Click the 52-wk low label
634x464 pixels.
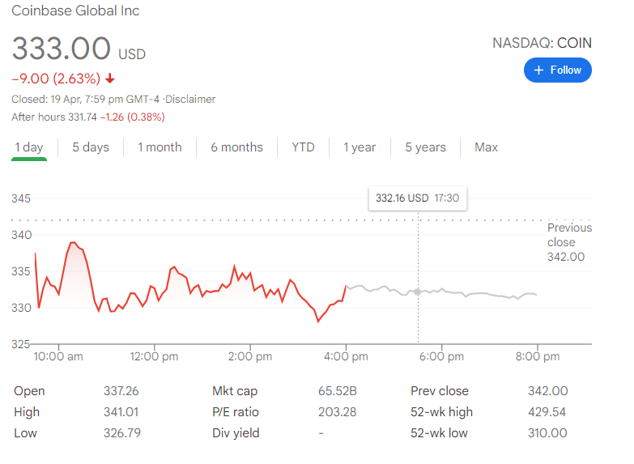[x=439, y=433]
